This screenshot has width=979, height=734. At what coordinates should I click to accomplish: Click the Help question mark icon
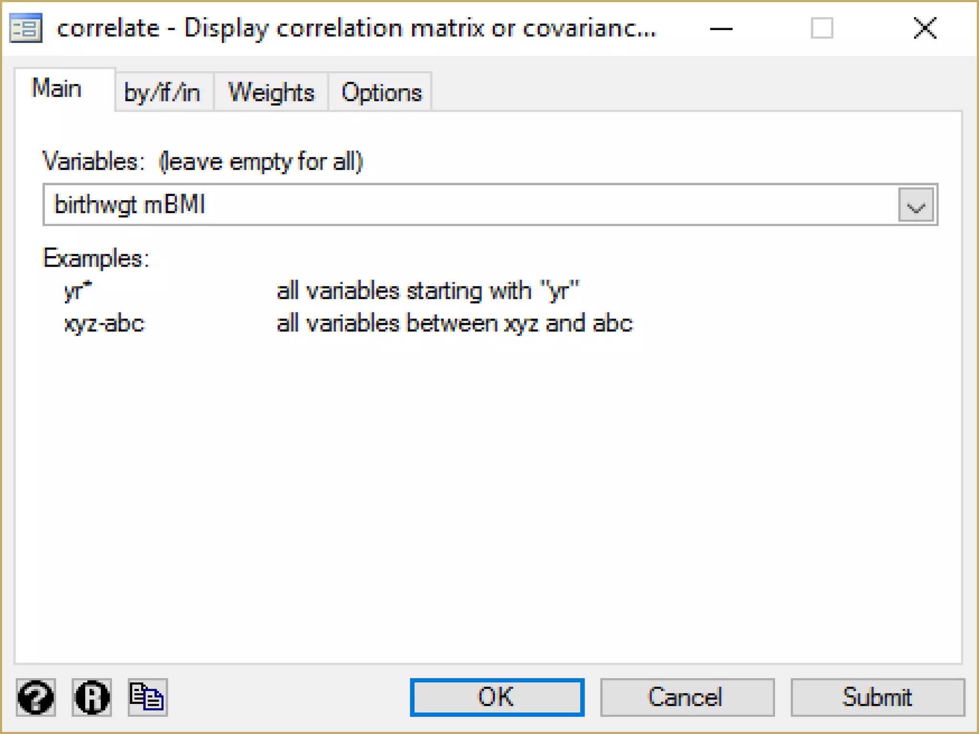click(x=36, y=697)
